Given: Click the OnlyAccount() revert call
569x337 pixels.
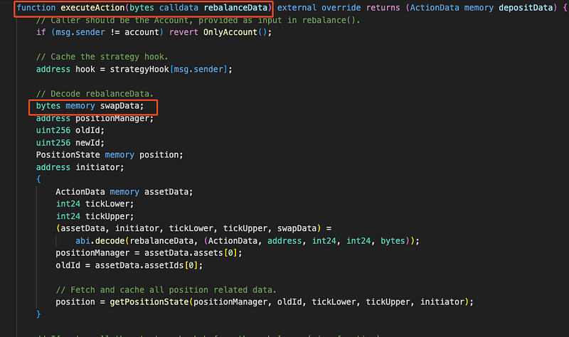Looking at the screenshot, I should pyautogui.click(x=238, y=33).
